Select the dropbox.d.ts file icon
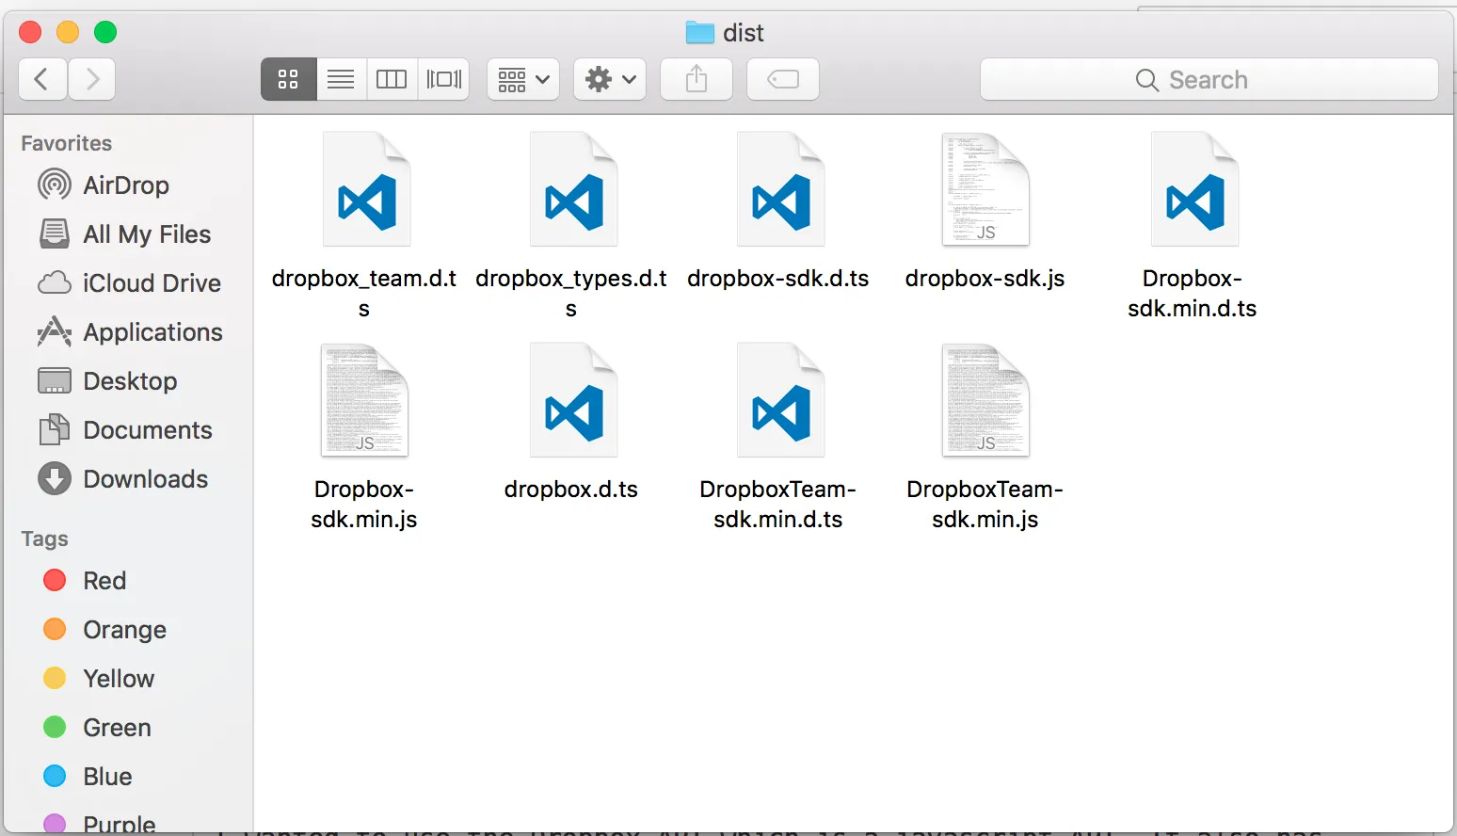Image resolution: width=1457 pixels, height=836 pixels. pyautogui.click(x=572, y=400)
